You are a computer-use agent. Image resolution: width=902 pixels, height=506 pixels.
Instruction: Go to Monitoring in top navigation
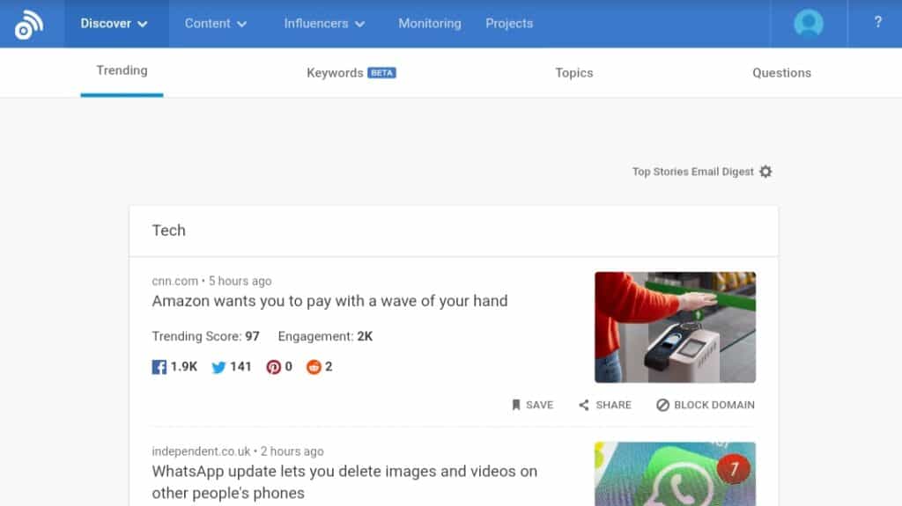(430, 24)
